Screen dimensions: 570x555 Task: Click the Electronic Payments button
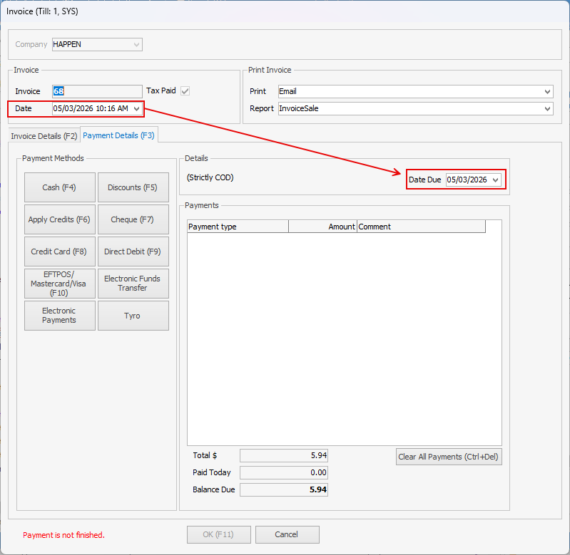pos(60,316)
